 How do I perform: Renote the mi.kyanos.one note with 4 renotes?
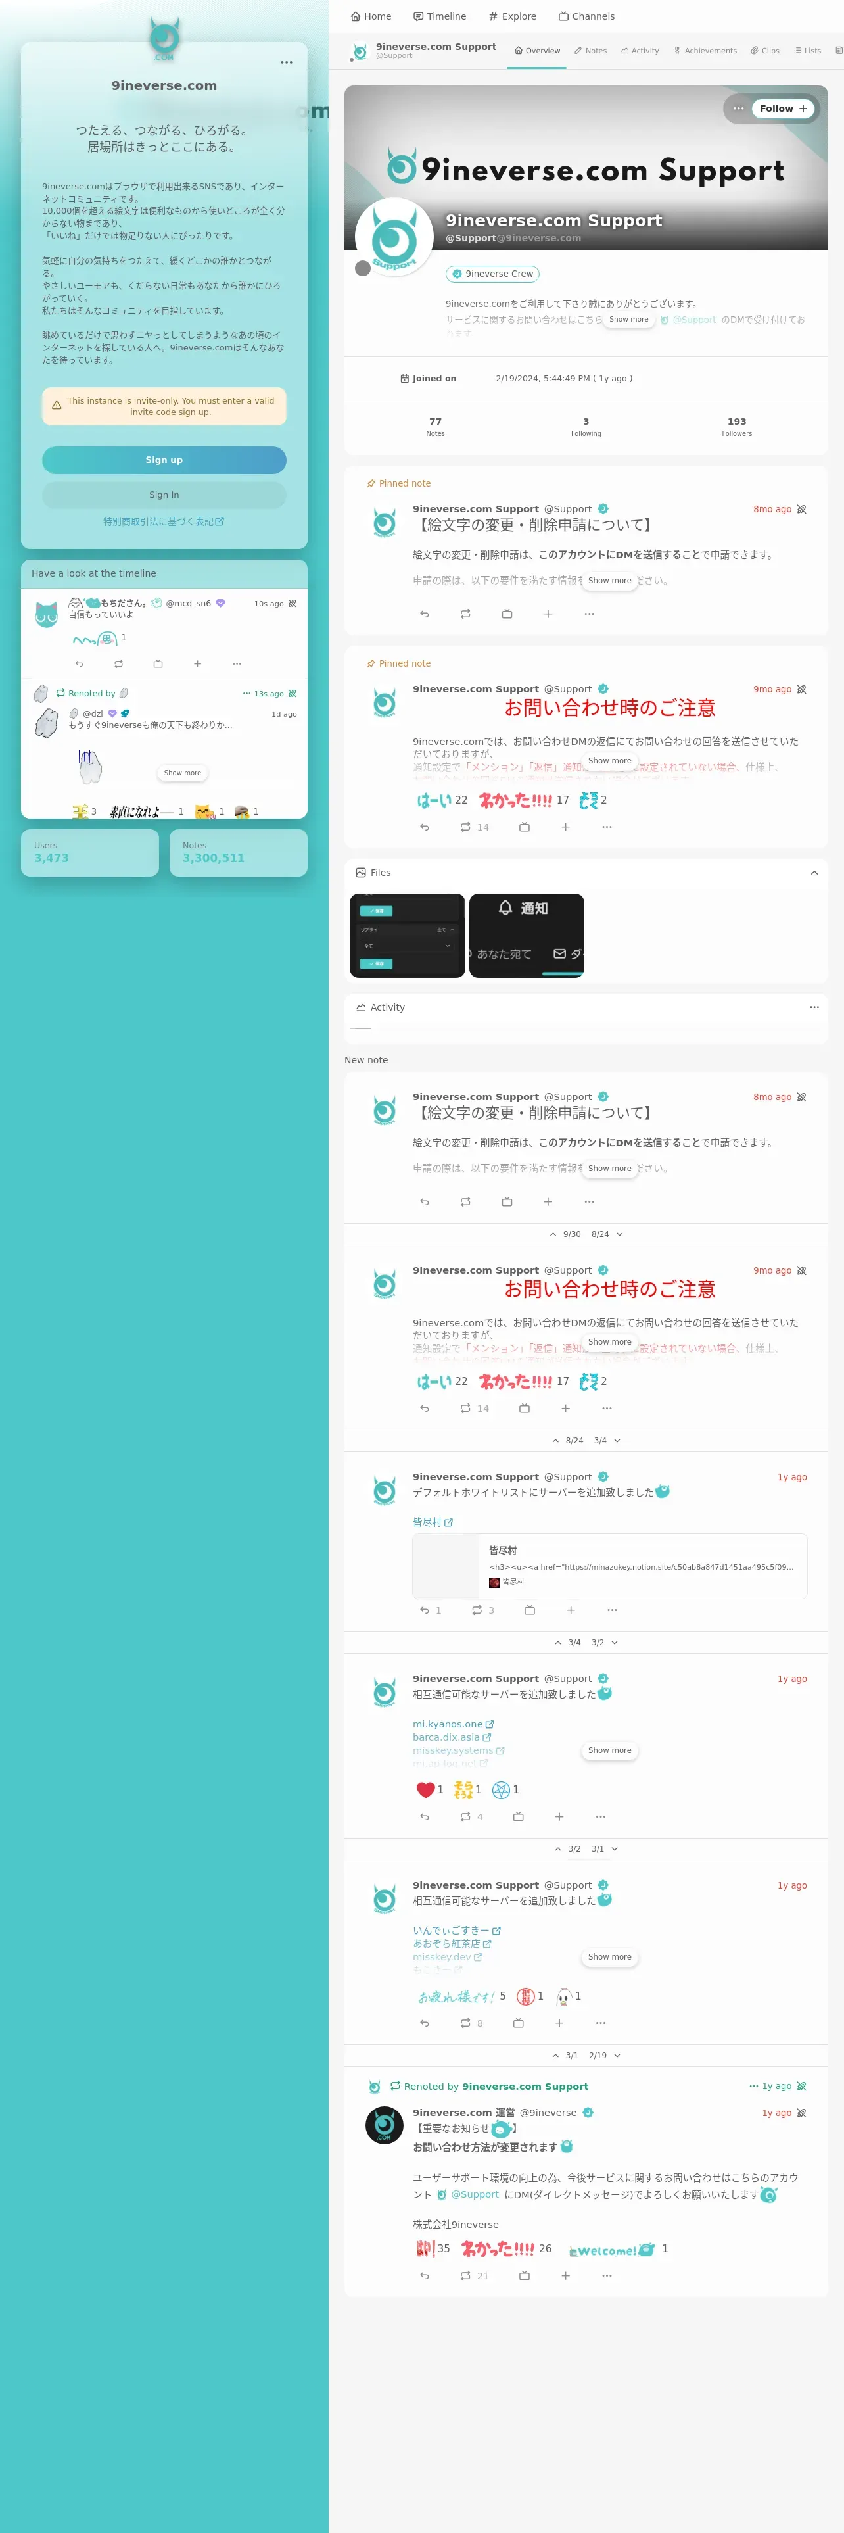pyautogui.click(x=473, y=1817)
